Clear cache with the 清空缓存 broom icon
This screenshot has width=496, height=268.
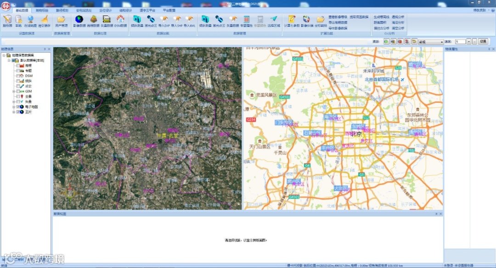[x=44, y=21]
